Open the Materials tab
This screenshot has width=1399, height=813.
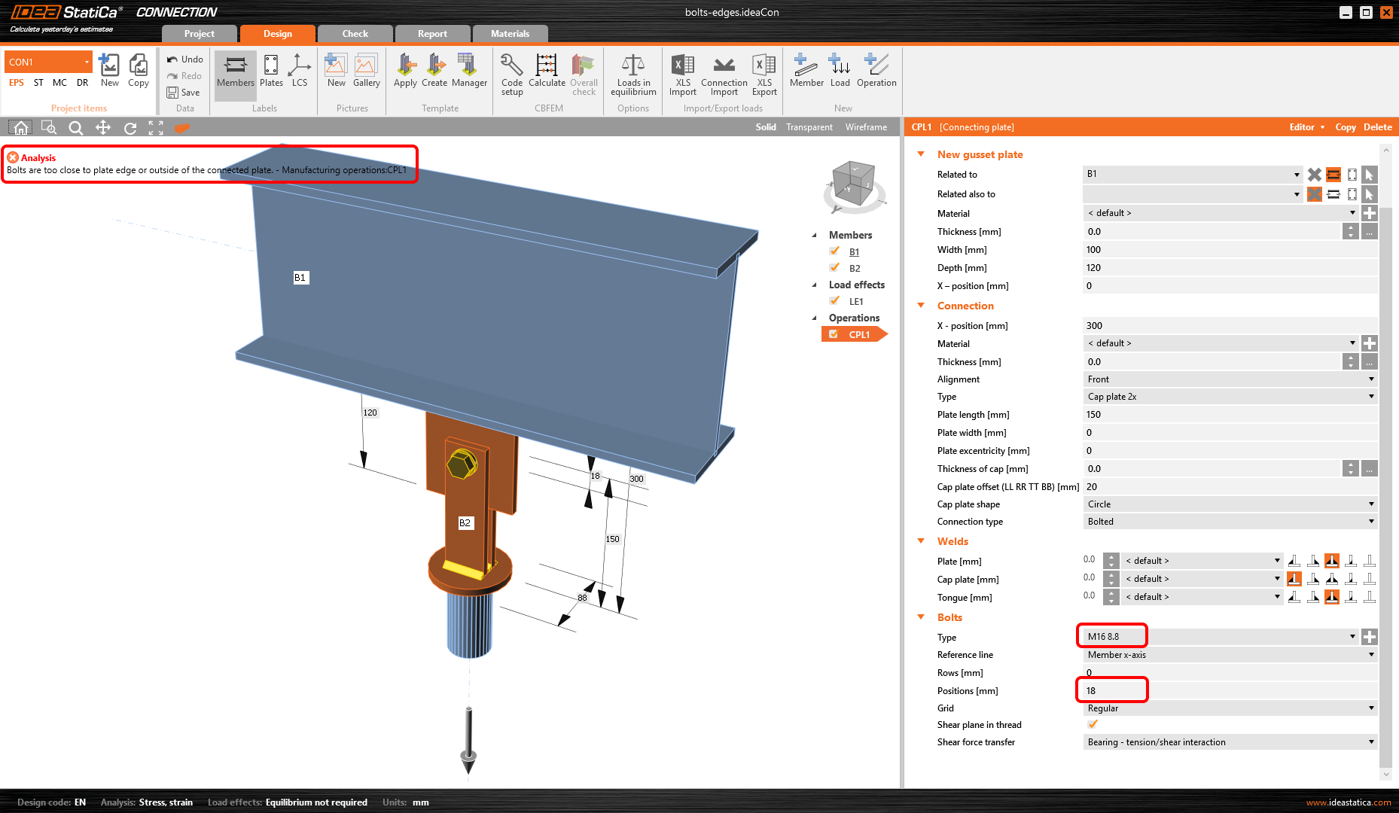(x=510, y=34)
